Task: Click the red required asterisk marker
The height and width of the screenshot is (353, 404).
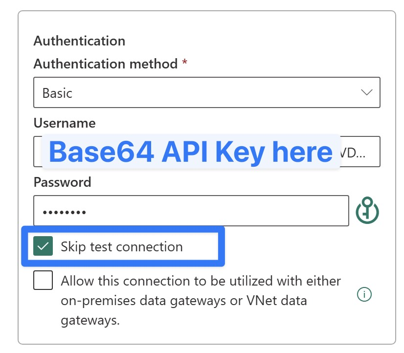Action: pyautogui.click(x=184, y=63)
